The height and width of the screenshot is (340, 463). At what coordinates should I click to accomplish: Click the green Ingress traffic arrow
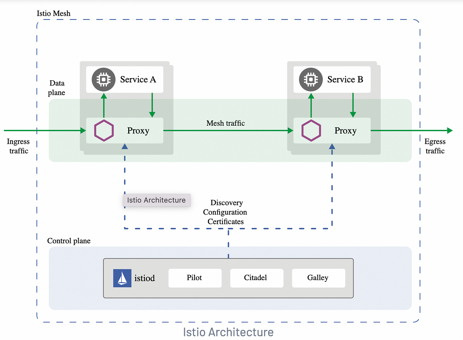[41, 130]
